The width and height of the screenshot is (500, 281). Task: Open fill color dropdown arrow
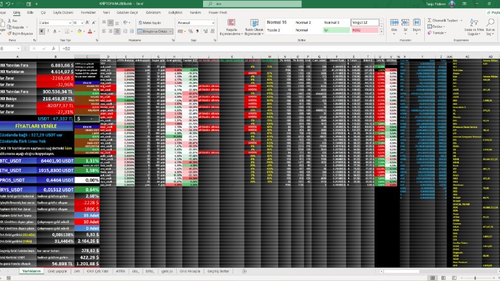tap(84, 32)
